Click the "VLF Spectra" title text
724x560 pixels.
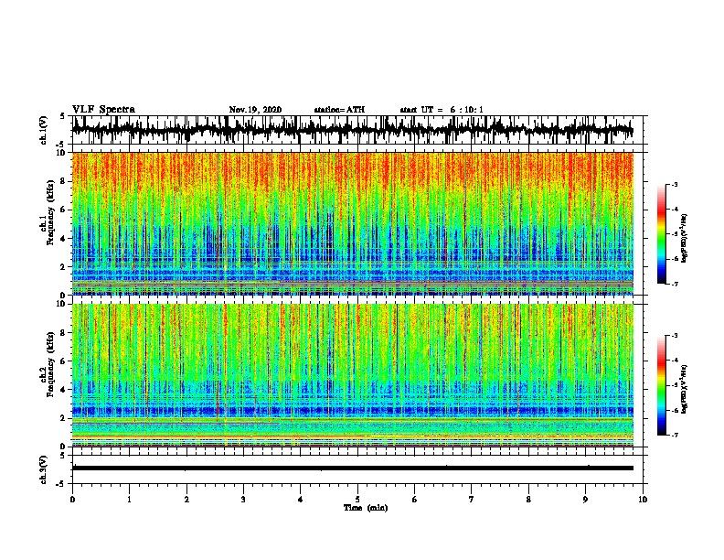103,110
